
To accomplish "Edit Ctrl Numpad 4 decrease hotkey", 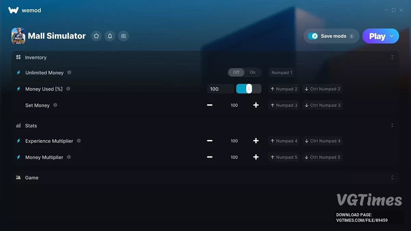I will pos(322,141).
